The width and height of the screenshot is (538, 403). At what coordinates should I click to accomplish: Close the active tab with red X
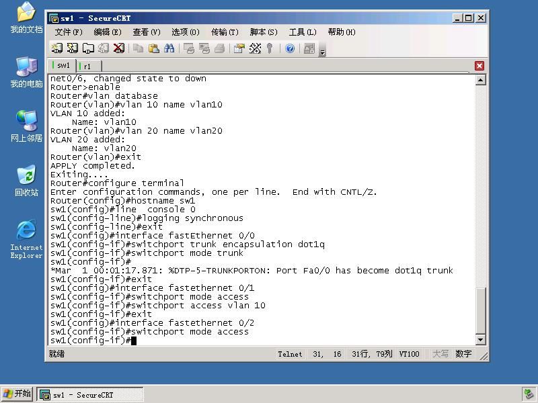[479, 66]
